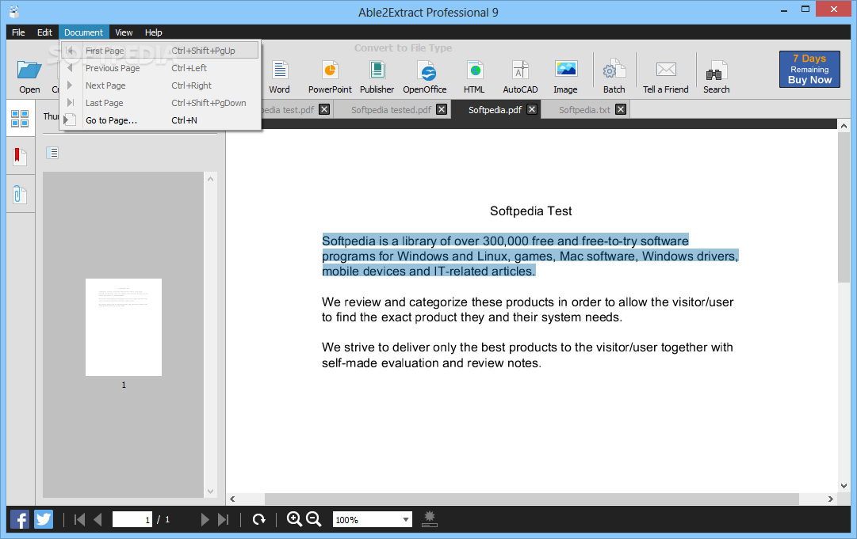Share on Twitter
This screenshot has height=539, width=857.
tap(44, 518)
